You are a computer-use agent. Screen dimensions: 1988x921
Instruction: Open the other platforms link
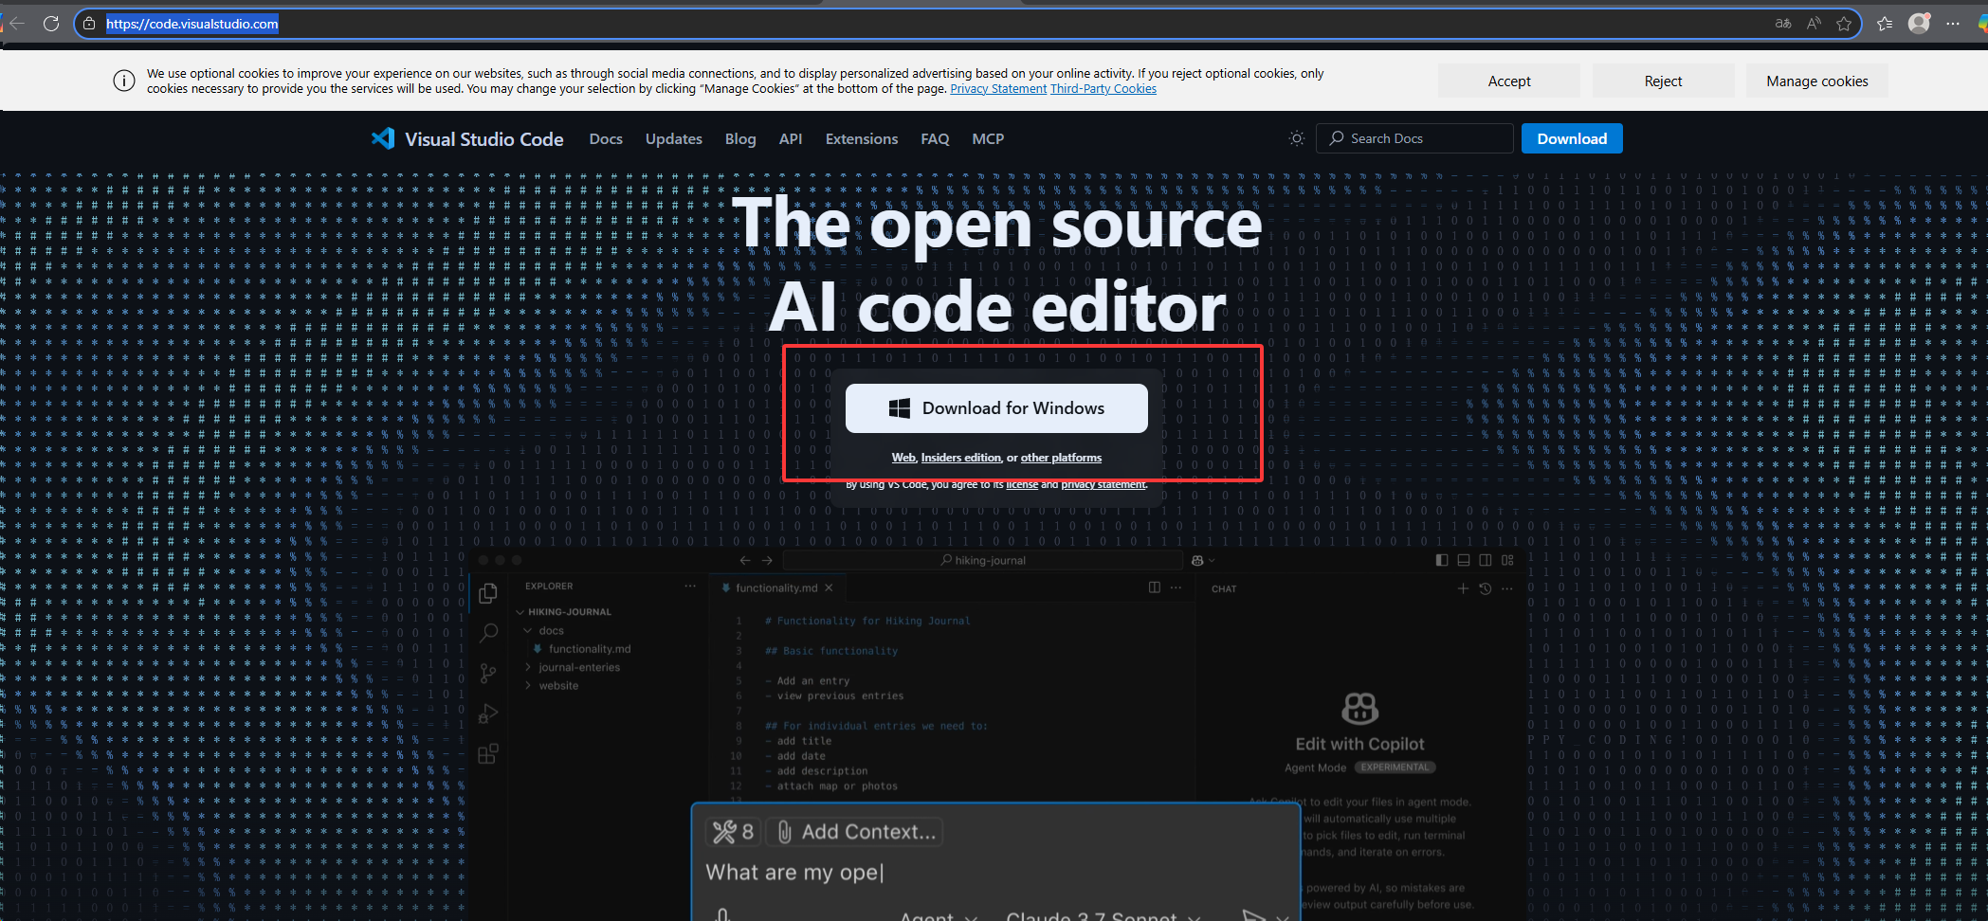click(1061, 458)
